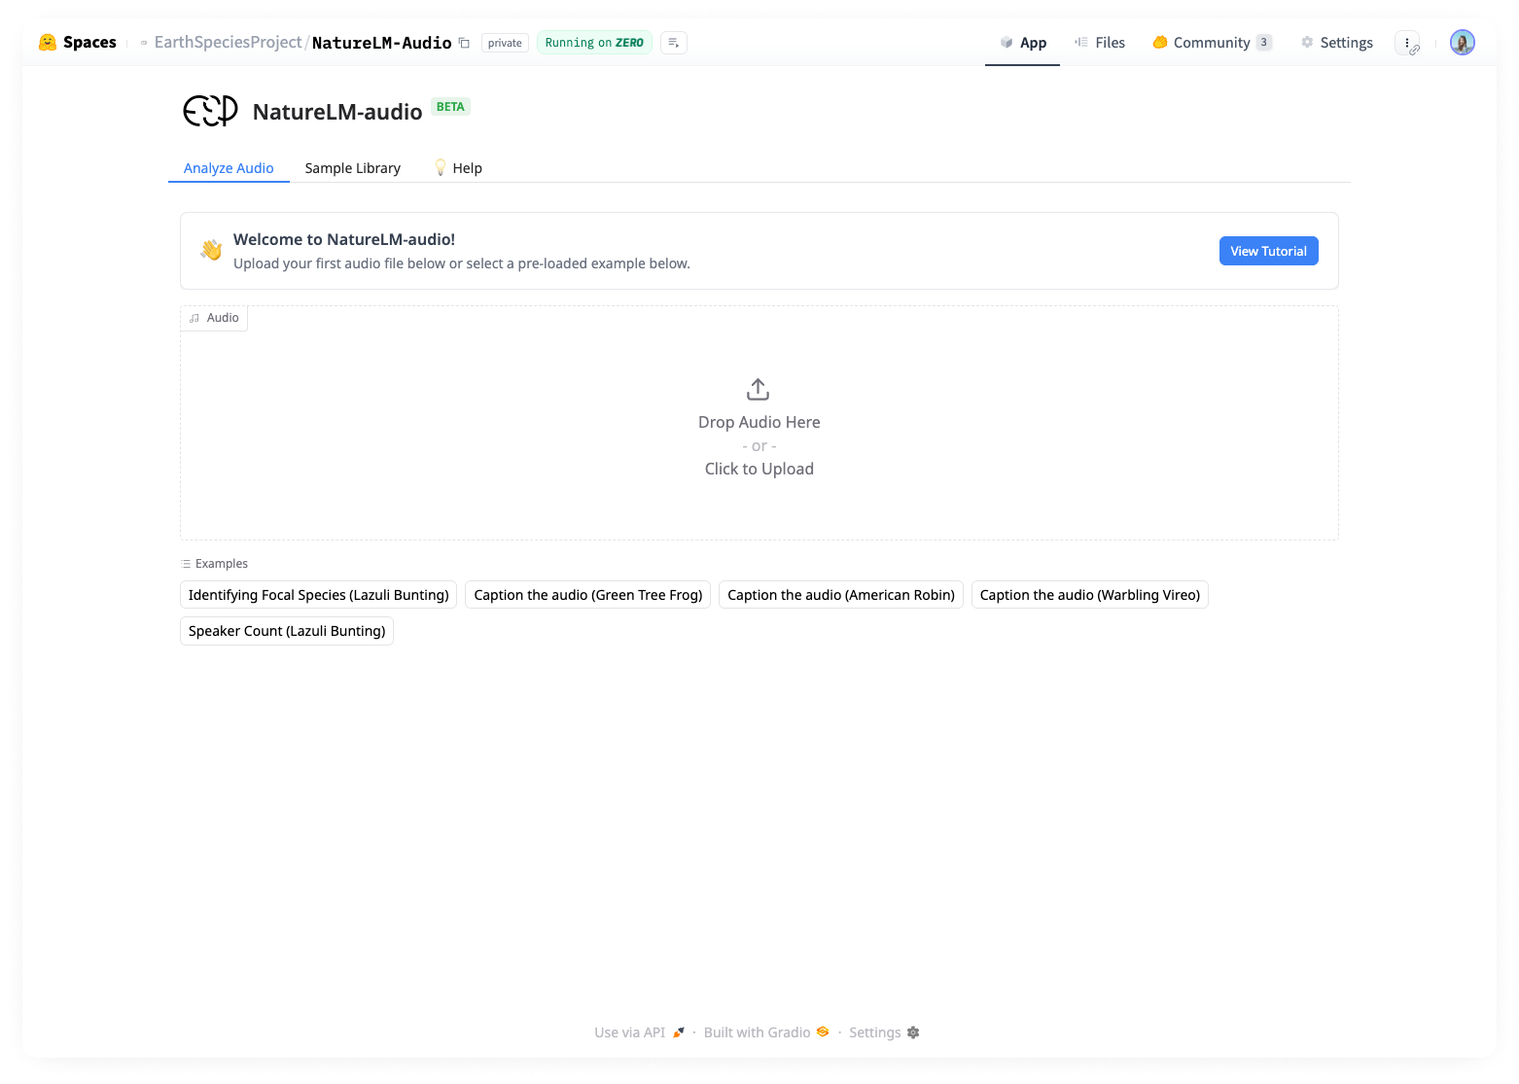The image size is (1519, 1084).
Task: Open the space Settings in header
Action: tap(1337, 43)
